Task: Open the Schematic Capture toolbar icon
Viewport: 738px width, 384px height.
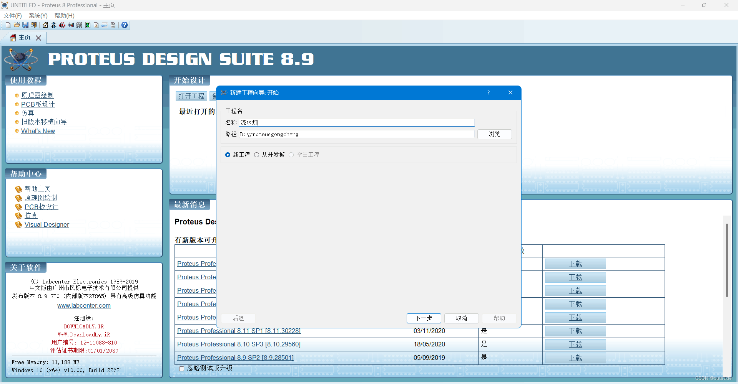Action: coord(53,25)
